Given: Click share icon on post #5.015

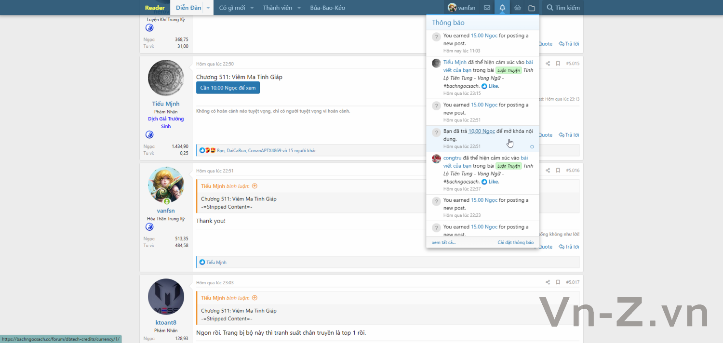Looking at the screenshot, I should click(548, 64).
